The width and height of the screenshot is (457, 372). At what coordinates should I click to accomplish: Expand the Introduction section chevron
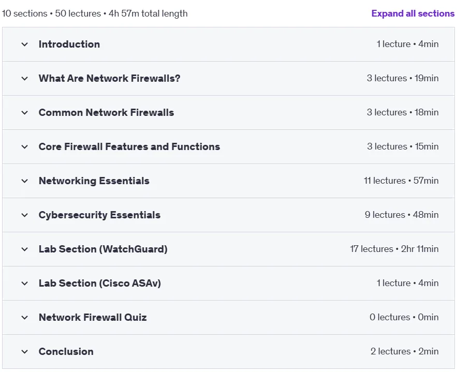25,44
